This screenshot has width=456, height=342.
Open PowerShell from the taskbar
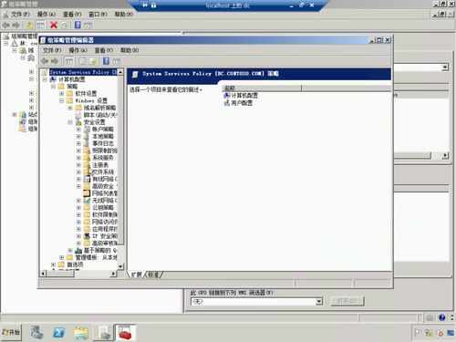58,332
